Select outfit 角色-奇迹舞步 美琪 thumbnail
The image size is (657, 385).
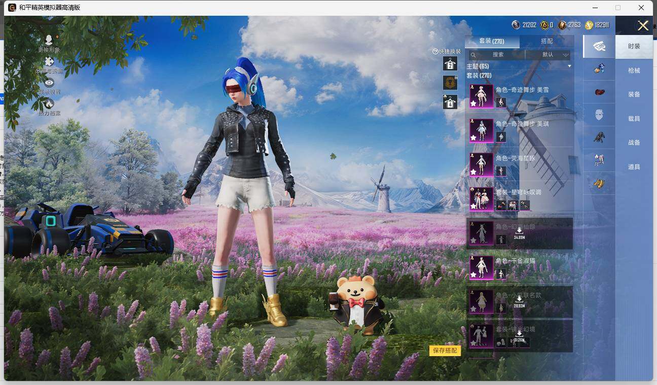[481, 130]
